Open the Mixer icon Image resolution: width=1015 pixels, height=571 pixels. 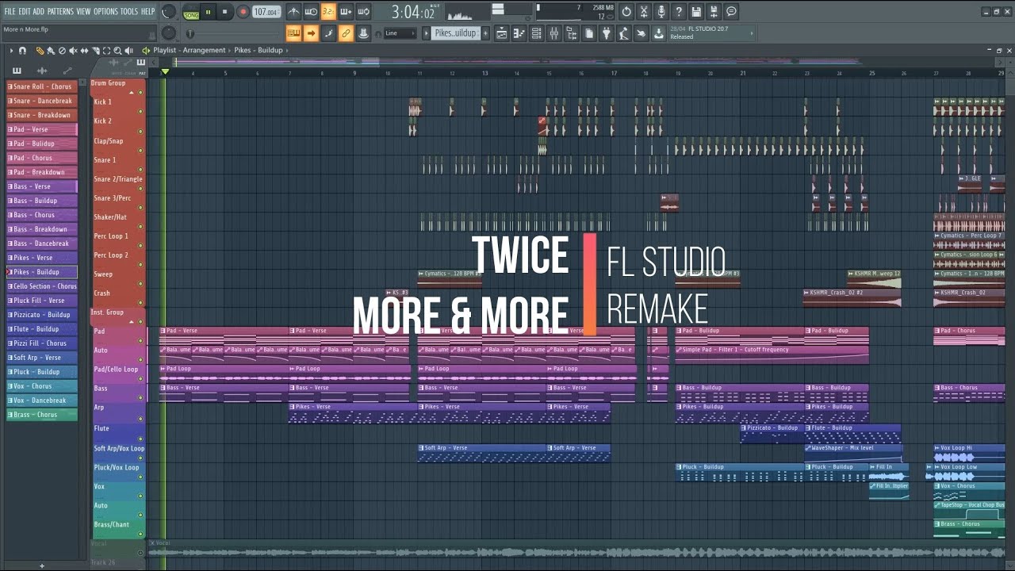click(554, 33)
